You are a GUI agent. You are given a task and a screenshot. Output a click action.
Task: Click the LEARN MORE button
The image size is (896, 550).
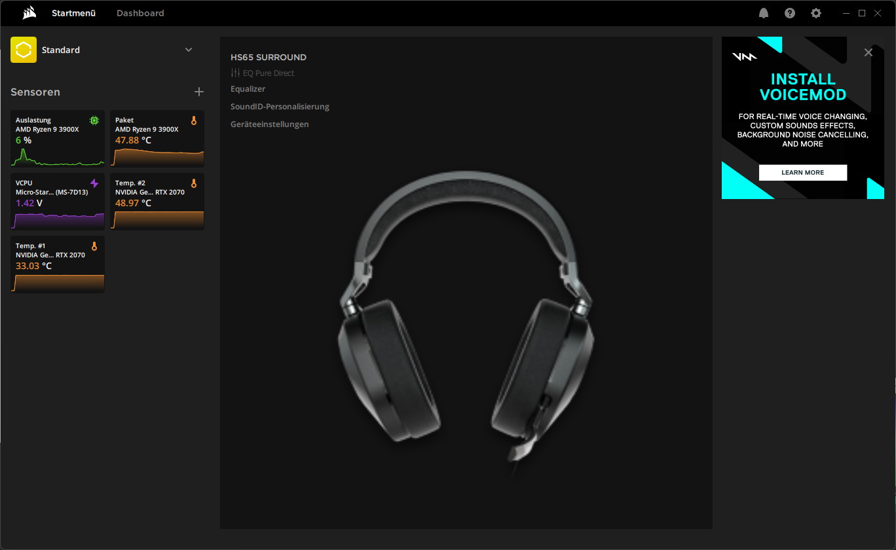click(x=803, y=173)
